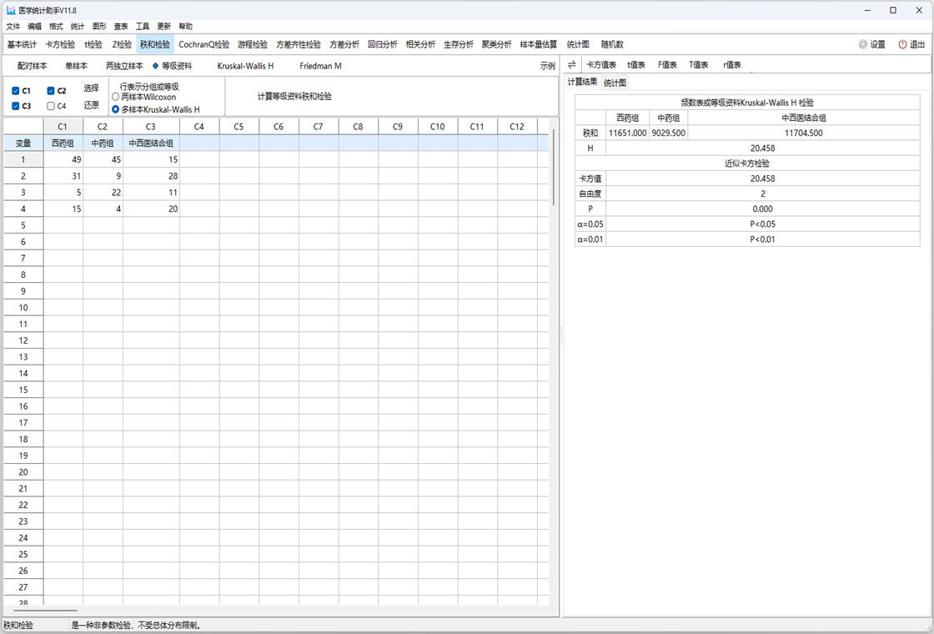Screen dimensions: 934x634
Task: Select the C1 column header
Action: pyautogui.click(x=63, y=126)
